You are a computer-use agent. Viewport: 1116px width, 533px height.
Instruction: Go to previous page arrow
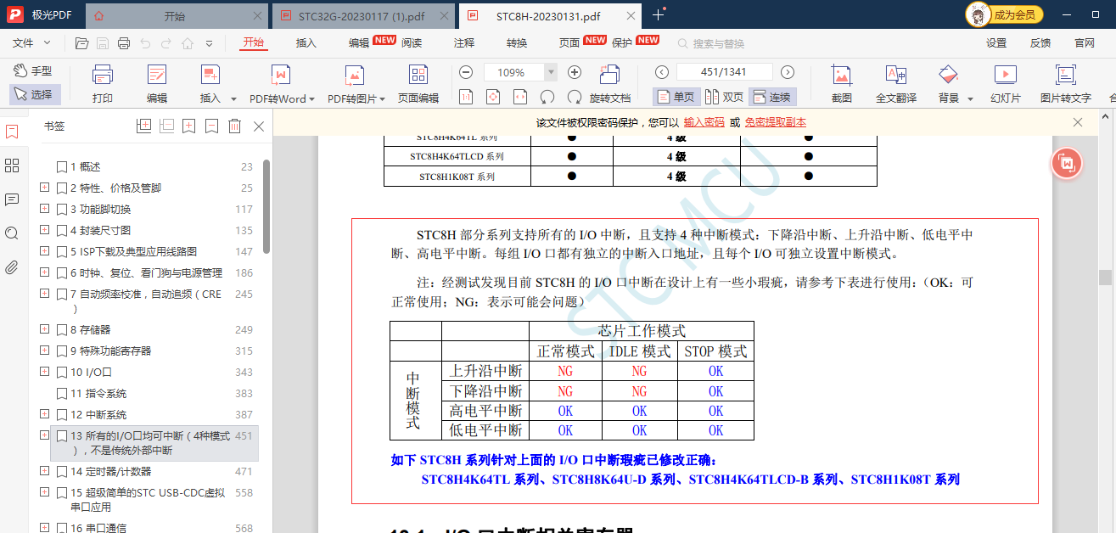tap(662, 72)
